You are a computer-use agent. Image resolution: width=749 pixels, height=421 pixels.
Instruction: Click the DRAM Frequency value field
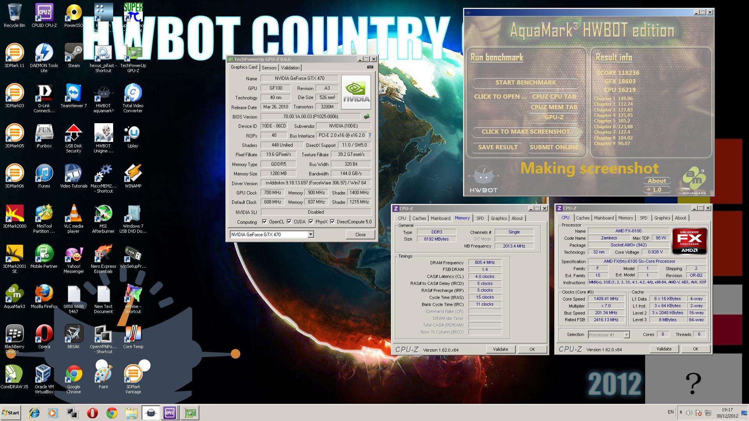click(x=485, y=262)
